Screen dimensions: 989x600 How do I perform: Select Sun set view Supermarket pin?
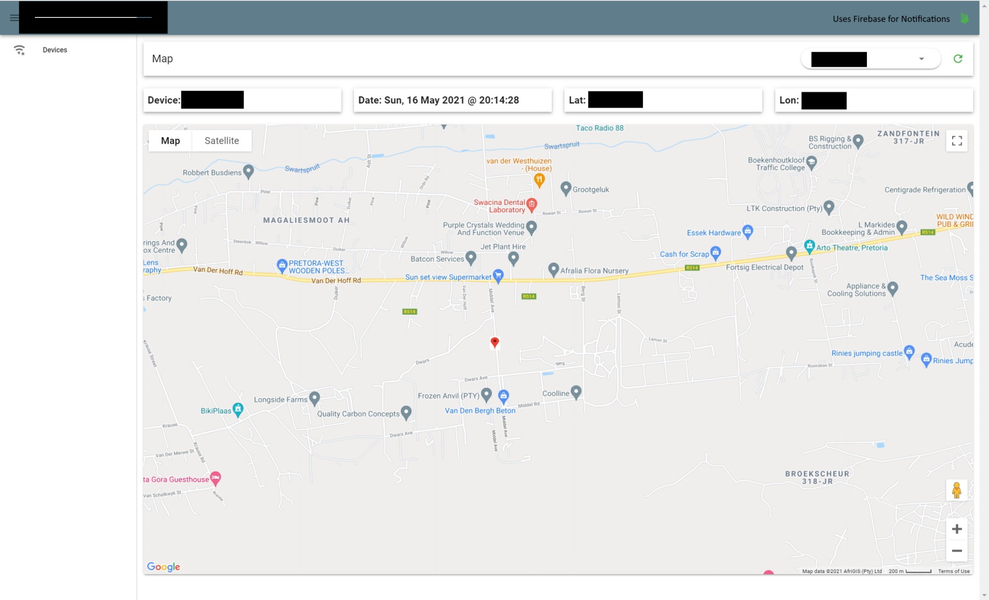[x=498, y=276]
